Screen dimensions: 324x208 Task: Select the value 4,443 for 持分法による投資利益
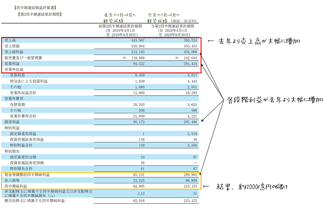(192, 81)
